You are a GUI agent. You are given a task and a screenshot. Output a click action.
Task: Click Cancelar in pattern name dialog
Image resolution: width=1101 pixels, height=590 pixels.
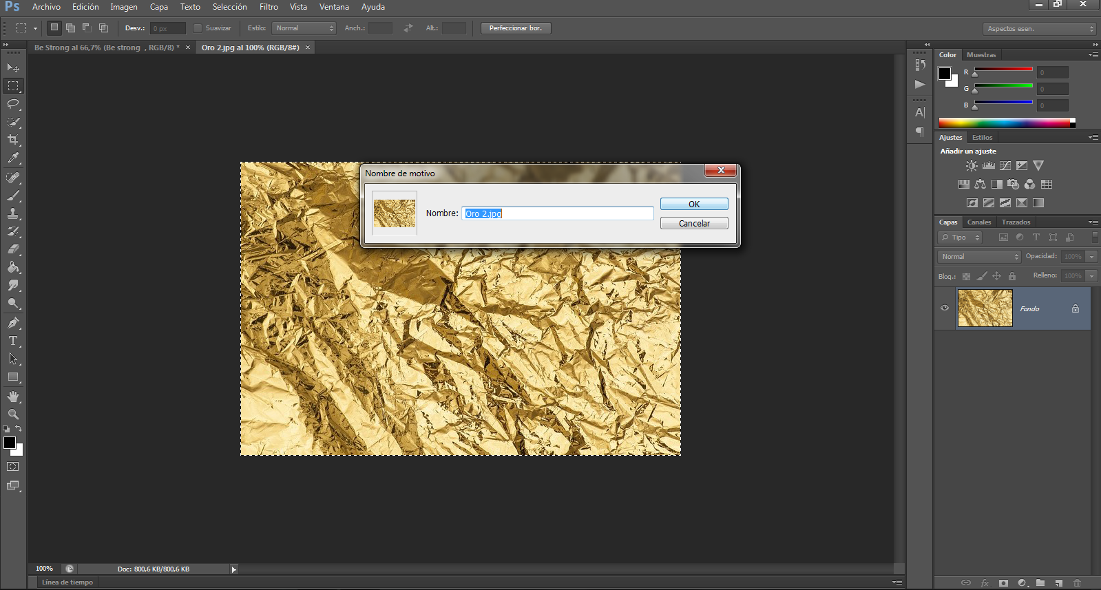pyautogui.click(x=694, y=224)
